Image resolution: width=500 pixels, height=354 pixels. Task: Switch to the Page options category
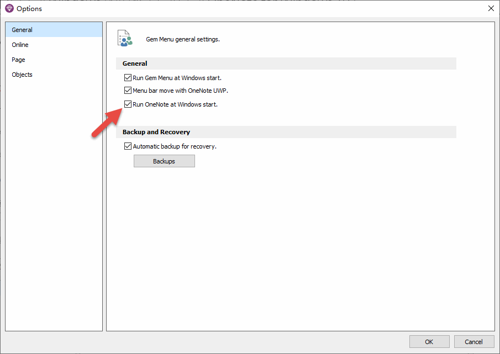point(54,60)
